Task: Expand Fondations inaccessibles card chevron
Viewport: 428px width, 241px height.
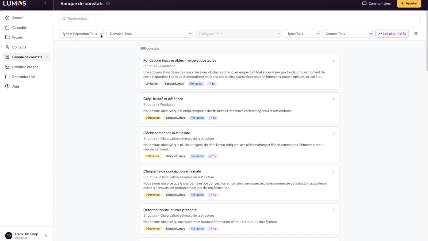Action: click(334, 61)
